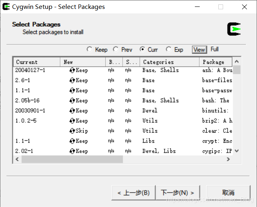Click version 20040127-1 in Current column
The height and width of the screenshot is (207, 257).
(x=30, y=70)
